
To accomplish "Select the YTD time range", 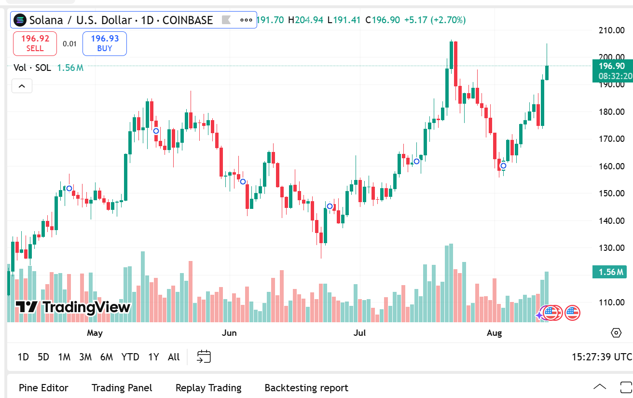I will pyautogui.click(x=130, y=357).
